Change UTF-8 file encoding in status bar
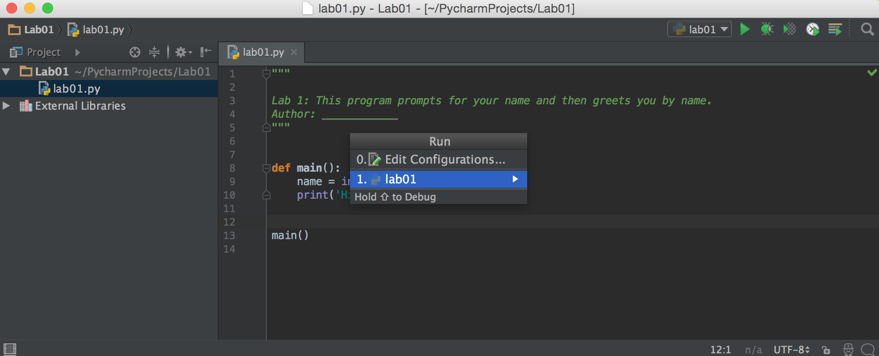879x356 pixels. (792, 350)
